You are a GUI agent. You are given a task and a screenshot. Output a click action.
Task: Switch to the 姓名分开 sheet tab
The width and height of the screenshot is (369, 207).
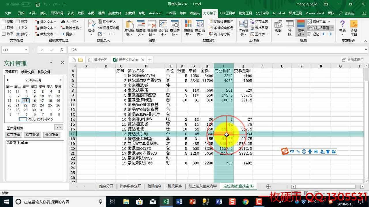tap(106, 186)
